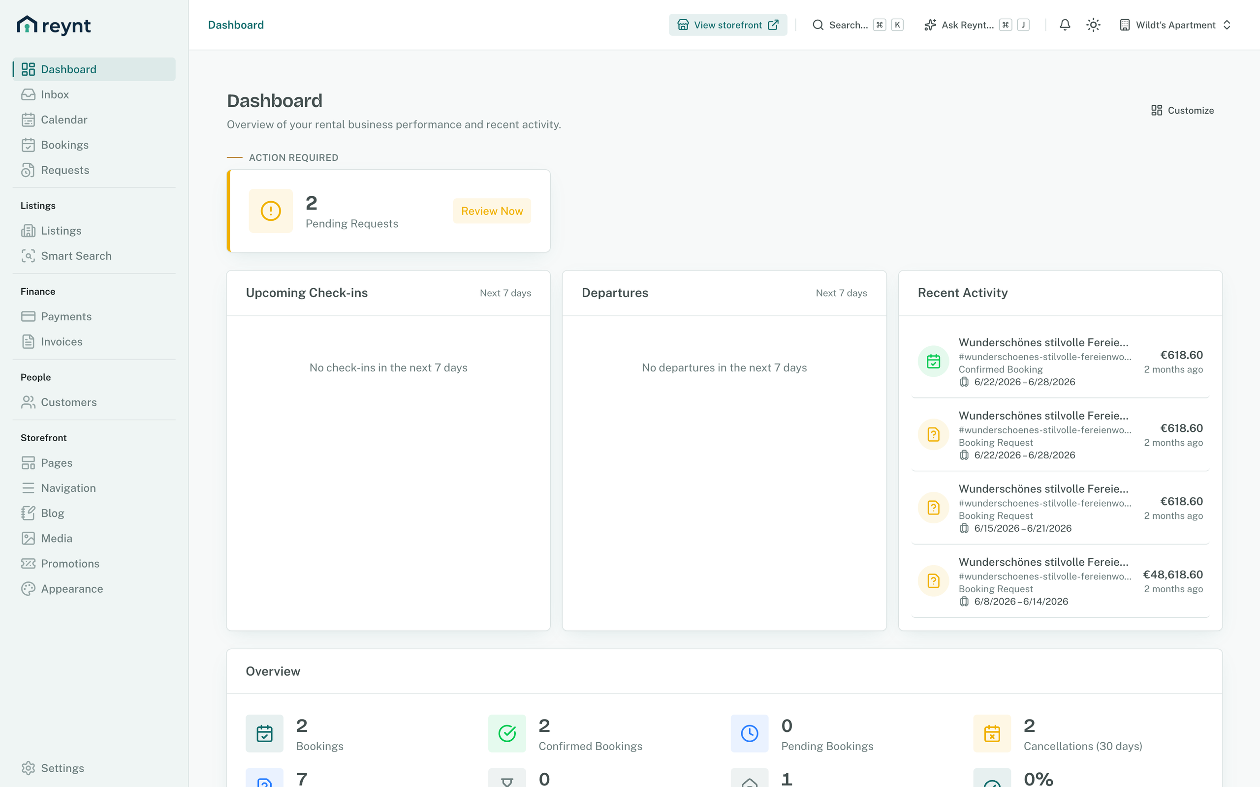The image size is (1260, 787).
Task: Click the green confirmed booking calendar icon
Action: pos(934,361)
